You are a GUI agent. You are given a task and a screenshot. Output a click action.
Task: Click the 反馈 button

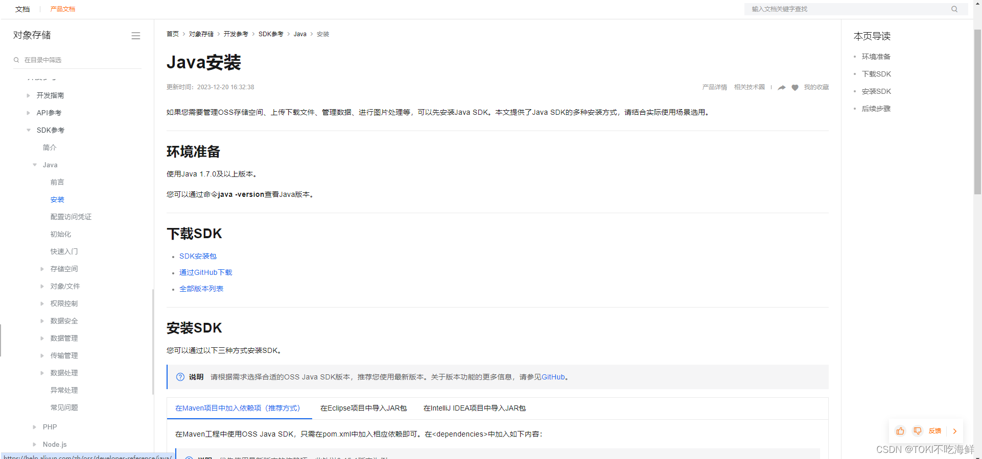click(935, 431)
